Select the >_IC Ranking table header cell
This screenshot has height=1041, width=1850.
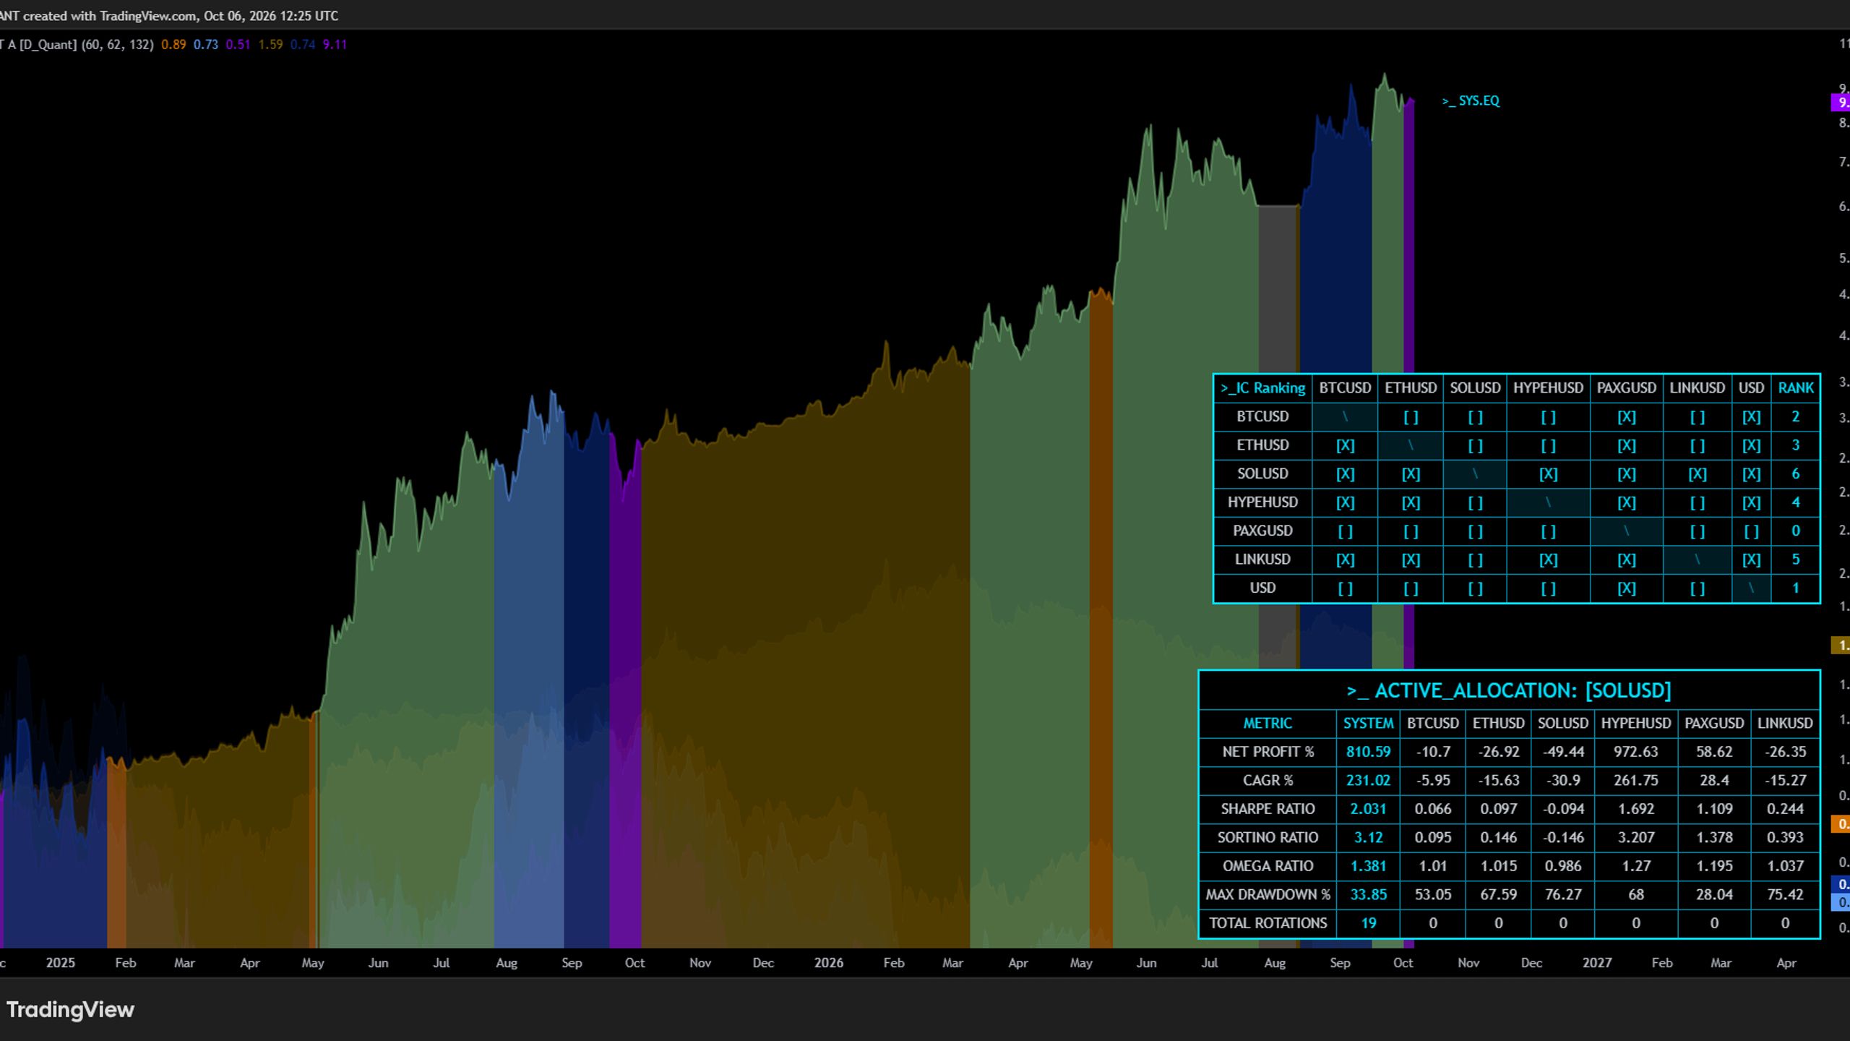(x=1262, y=388)
